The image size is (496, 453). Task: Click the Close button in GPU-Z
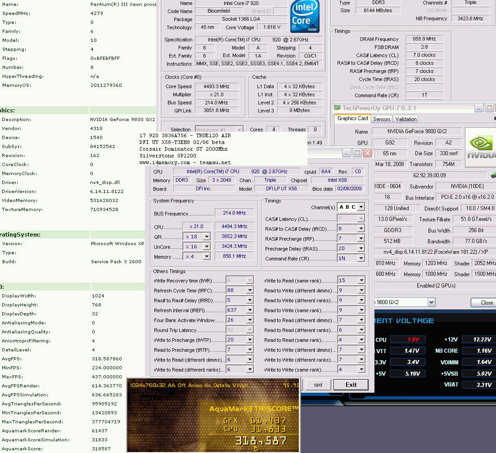click(485, 303)
